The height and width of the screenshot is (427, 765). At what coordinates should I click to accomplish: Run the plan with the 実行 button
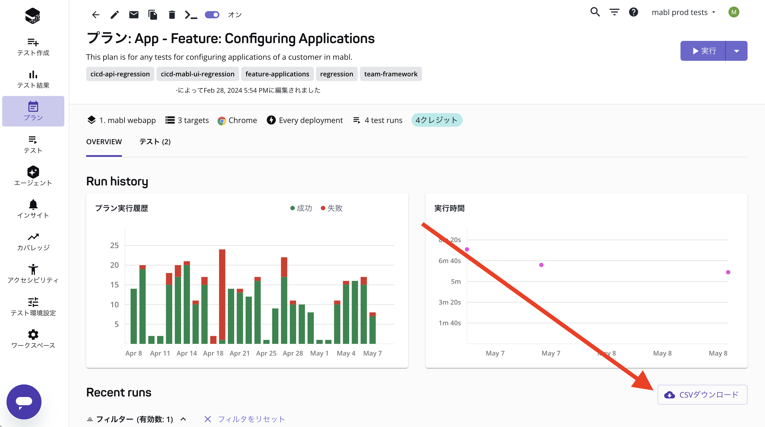703,51
